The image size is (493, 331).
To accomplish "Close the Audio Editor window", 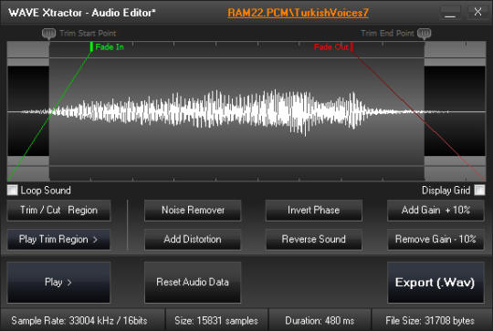I will click(477, 12).
